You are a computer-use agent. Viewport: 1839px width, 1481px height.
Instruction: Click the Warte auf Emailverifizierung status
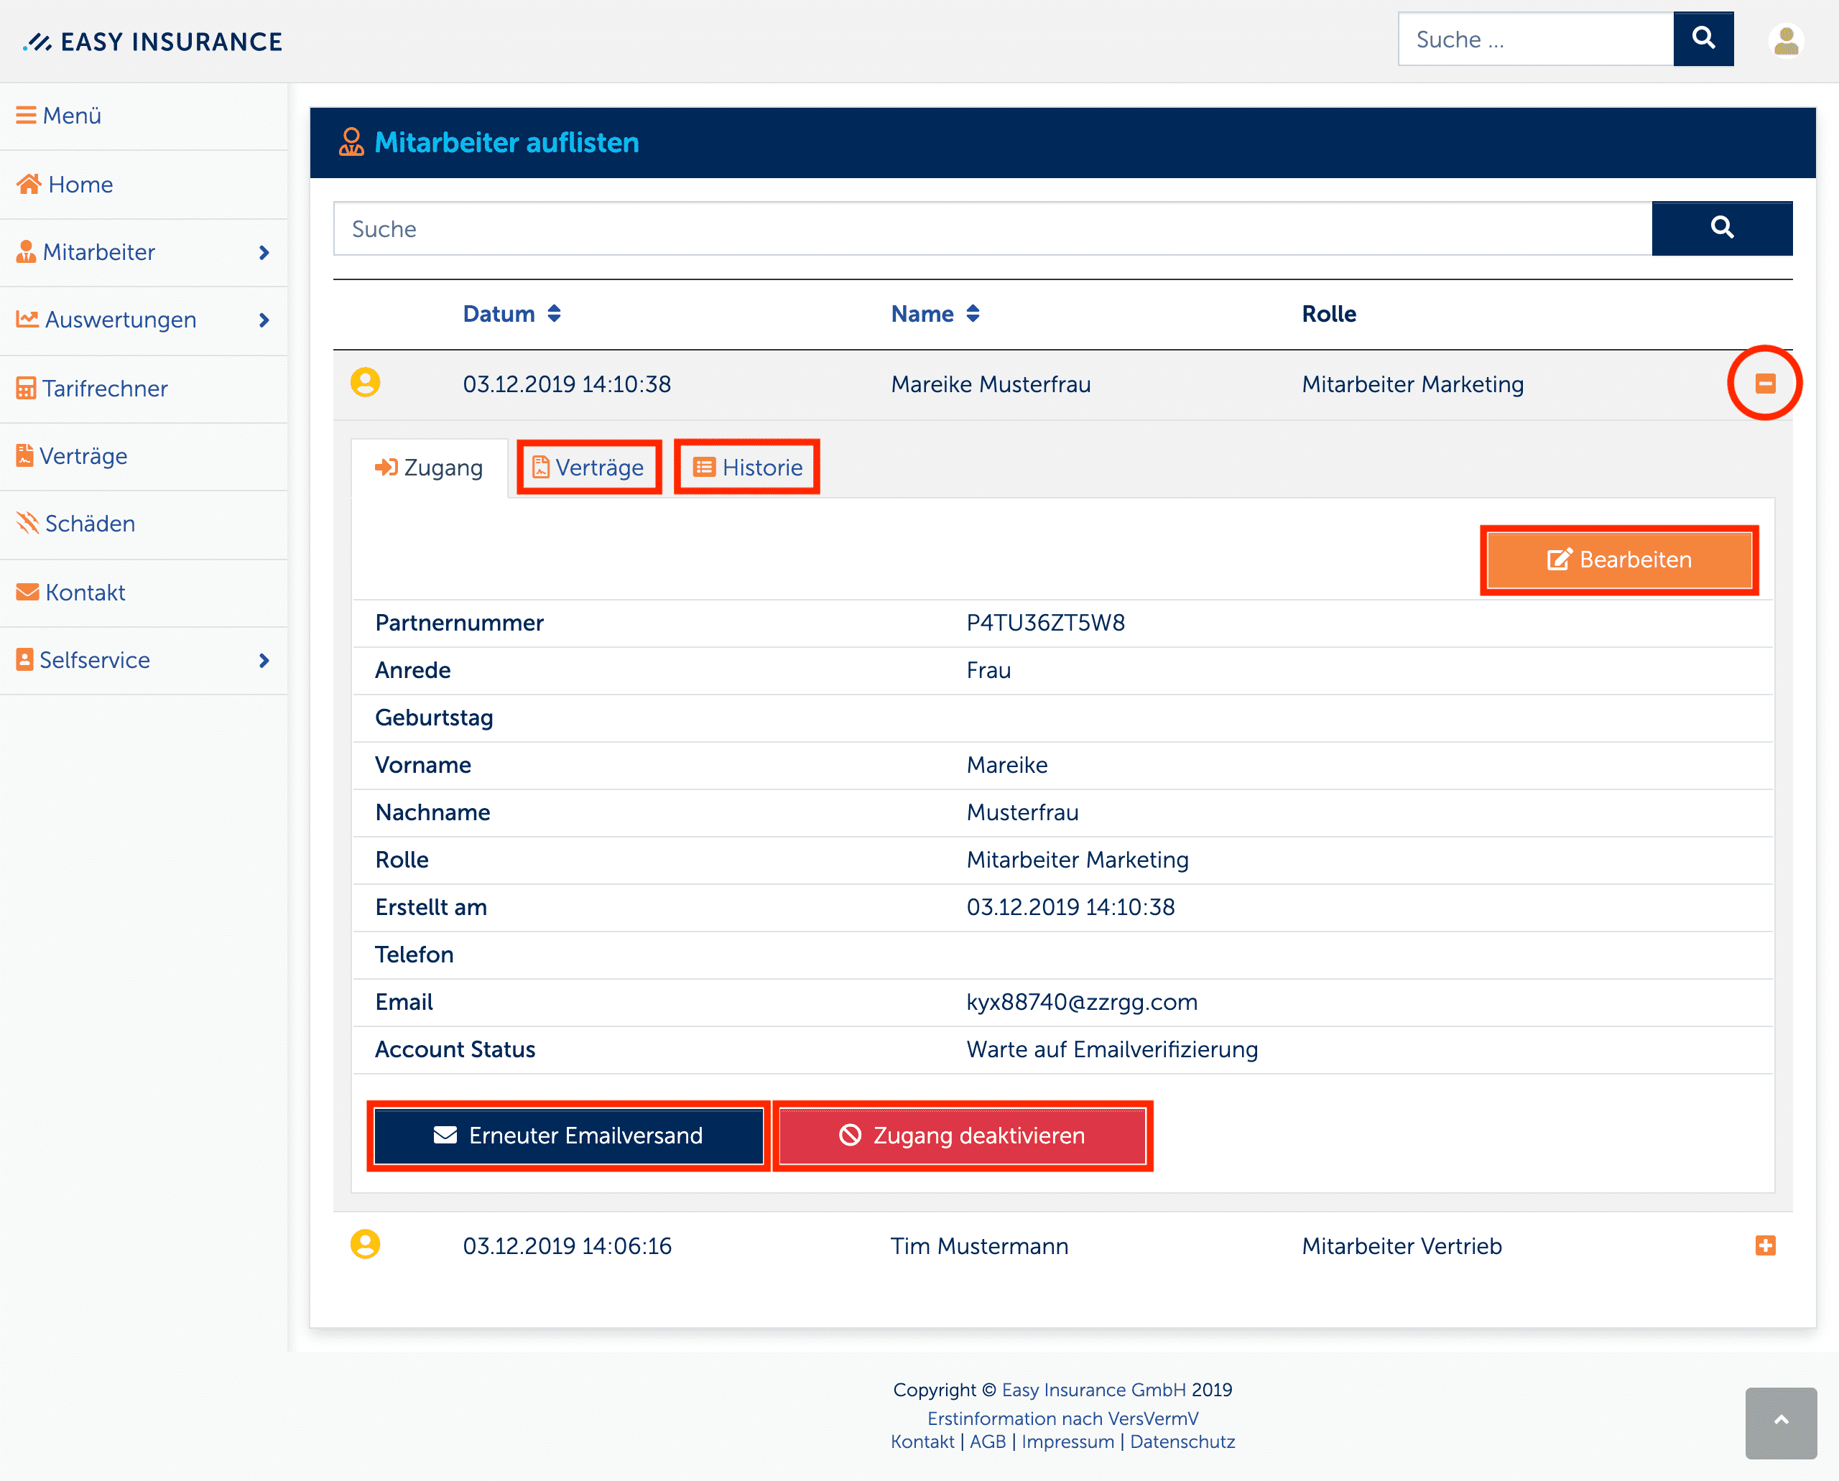1112,1049
